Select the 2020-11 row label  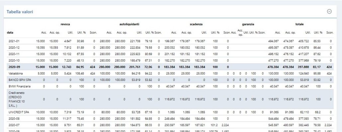coord(14,54)
